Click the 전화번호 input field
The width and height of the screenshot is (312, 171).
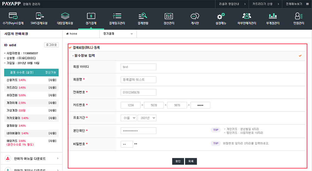click(139, 92)
